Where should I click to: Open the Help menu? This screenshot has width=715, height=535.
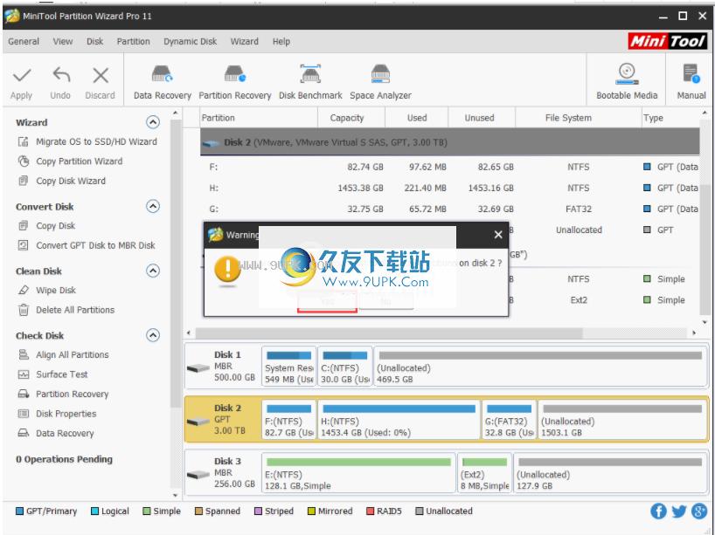point(281,41)
